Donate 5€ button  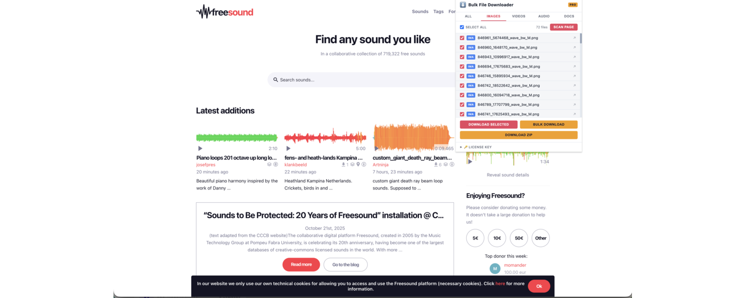pyautogui.click(x=475, y=238)
